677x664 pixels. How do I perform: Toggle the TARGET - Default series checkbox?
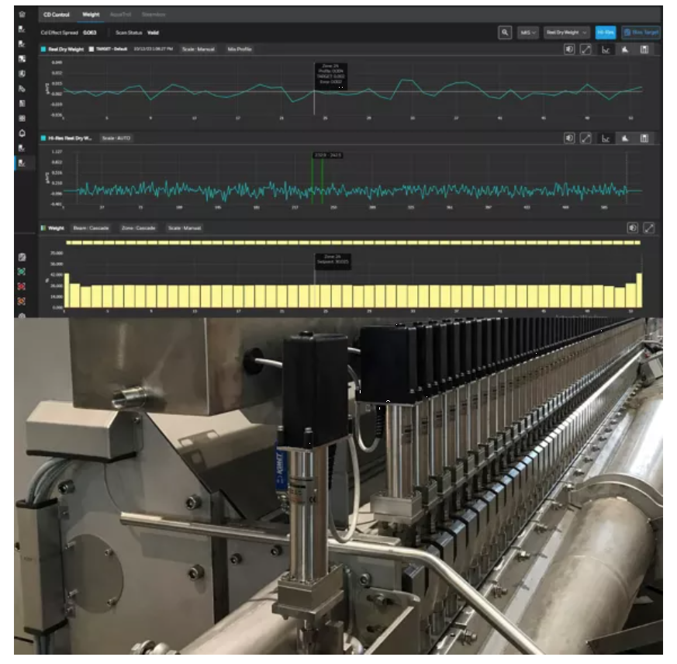(x=91, y=49)
